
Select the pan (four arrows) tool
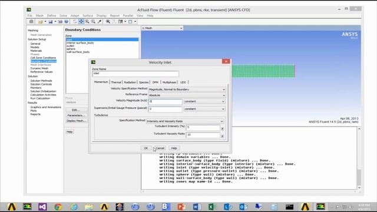(81, 22)
